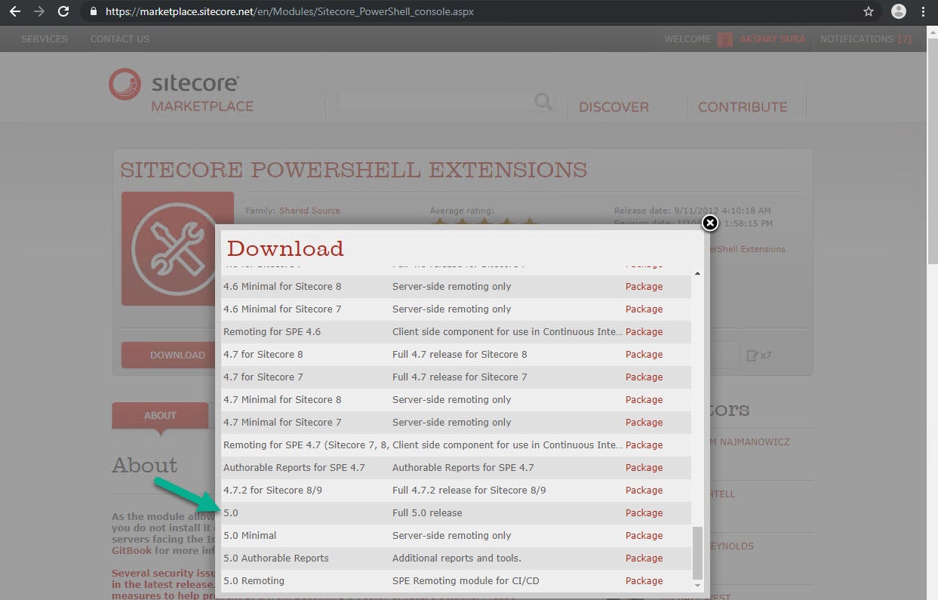
Task: Select '4.7.2 for Sitecore 8/9' row name
Action: point(272,490)
